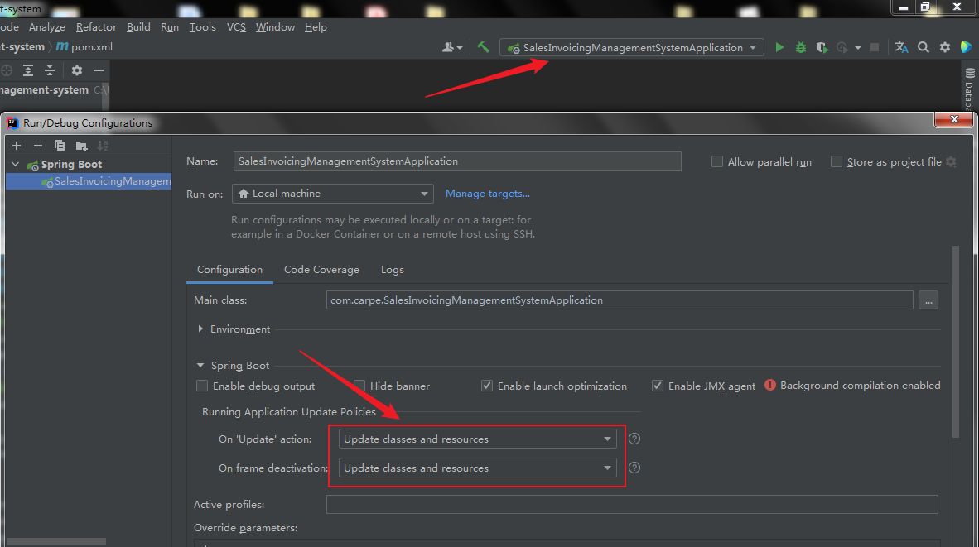Open the Tools menu
Viewport: 979px width, 547px height.
[202, 26]
